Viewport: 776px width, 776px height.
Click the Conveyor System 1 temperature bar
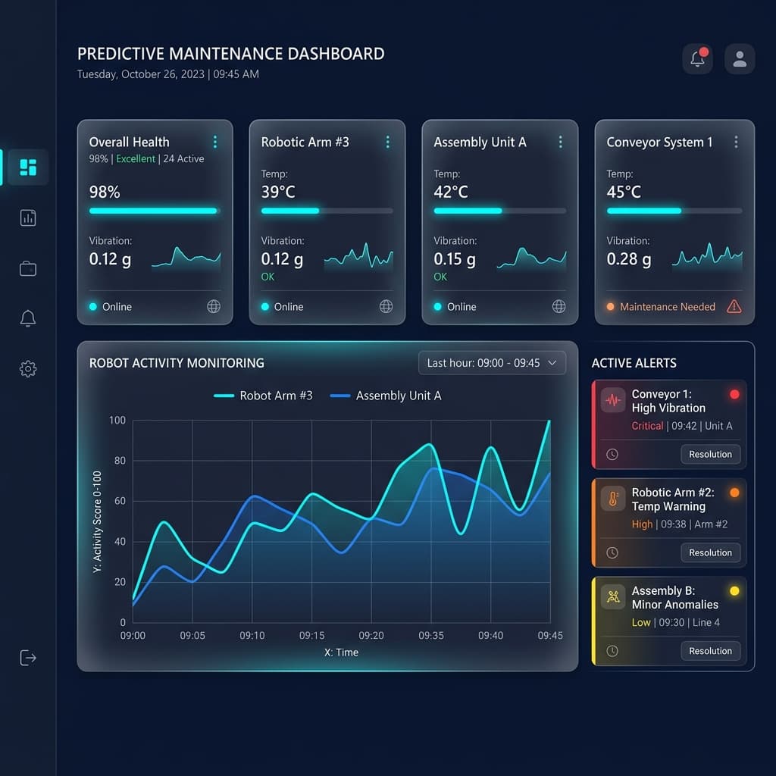[674, 211]
